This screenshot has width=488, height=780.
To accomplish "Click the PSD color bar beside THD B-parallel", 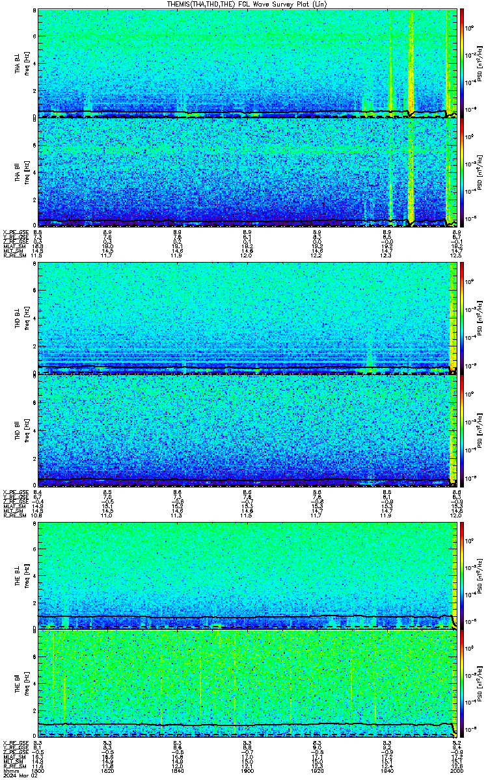I will tap(462, 430).
